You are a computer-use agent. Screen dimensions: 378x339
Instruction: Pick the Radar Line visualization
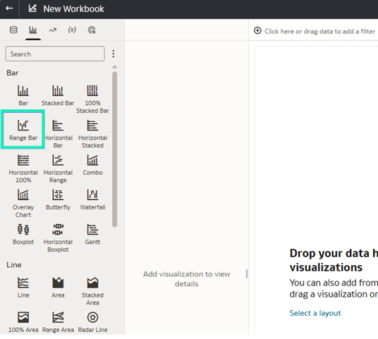tap(92, 322)
